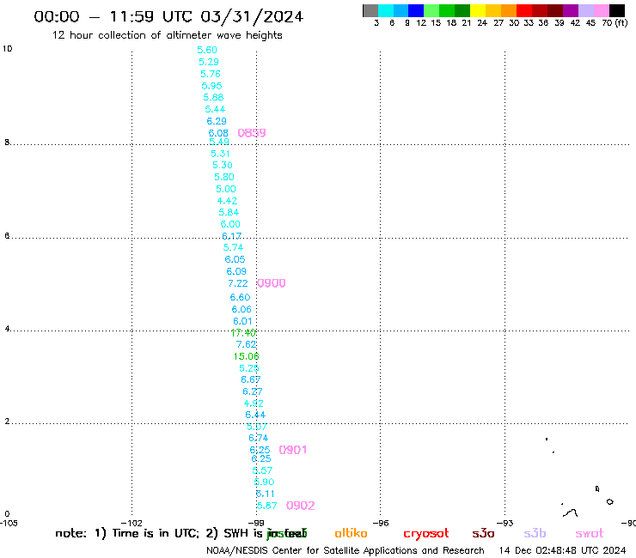Viewport: 636px width, 558px height.
Task: Click the gray swatch in the color scale
Action: point(370,10)
